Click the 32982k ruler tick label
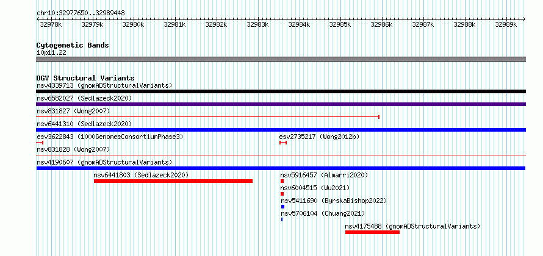 216,24
